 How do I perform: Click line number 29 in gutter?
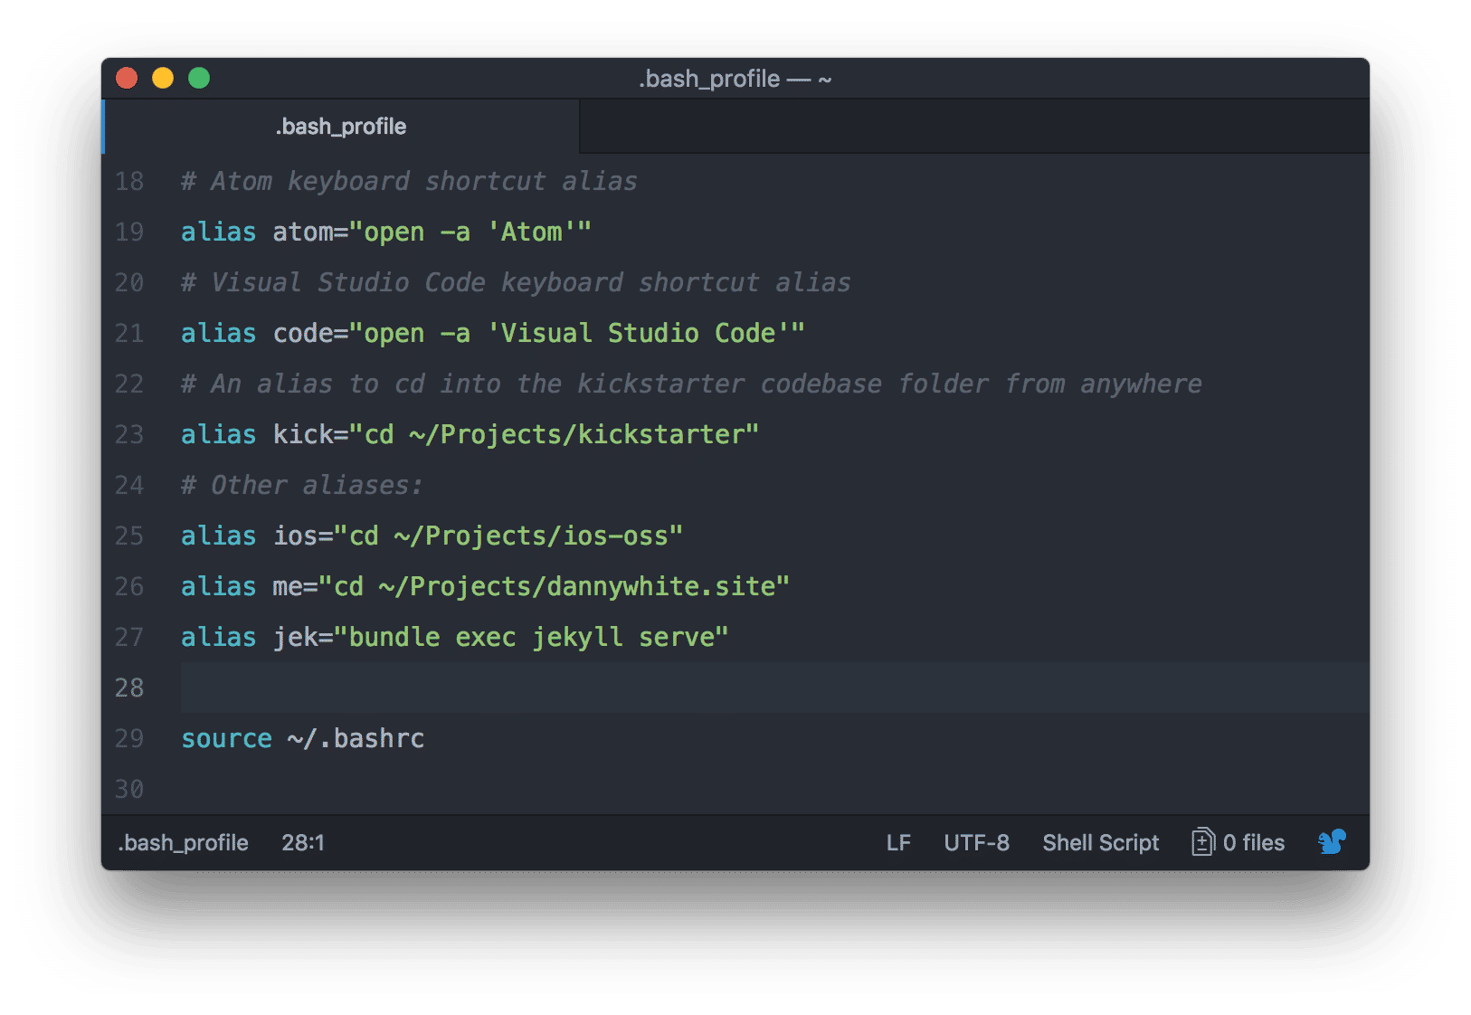pyautogui.click(x=129, y=739)
